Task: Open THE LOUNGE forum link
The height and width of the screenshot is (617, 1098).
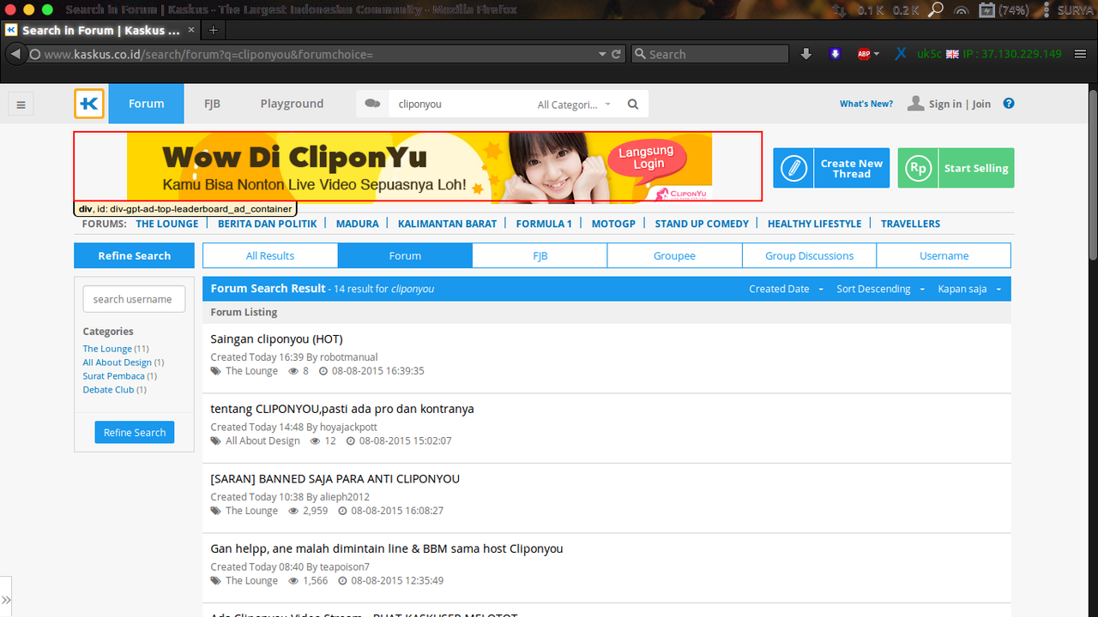Action: click(x=167, y=224)
